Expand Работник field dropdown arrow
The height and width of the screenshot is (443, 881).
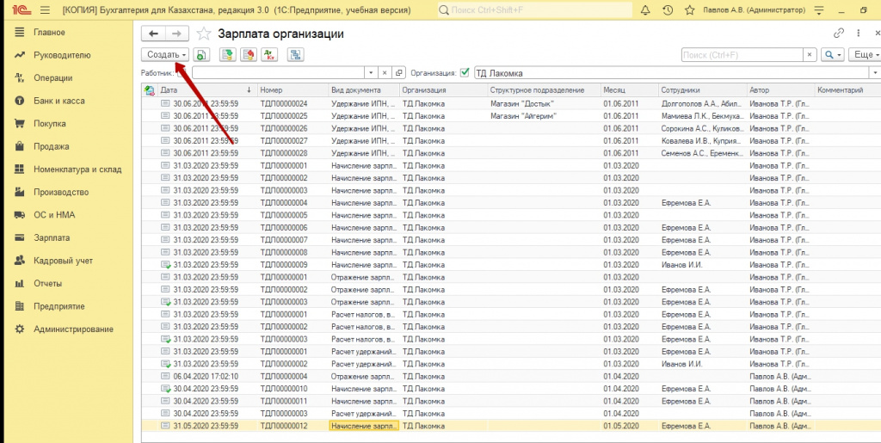(x=371, y=72)
